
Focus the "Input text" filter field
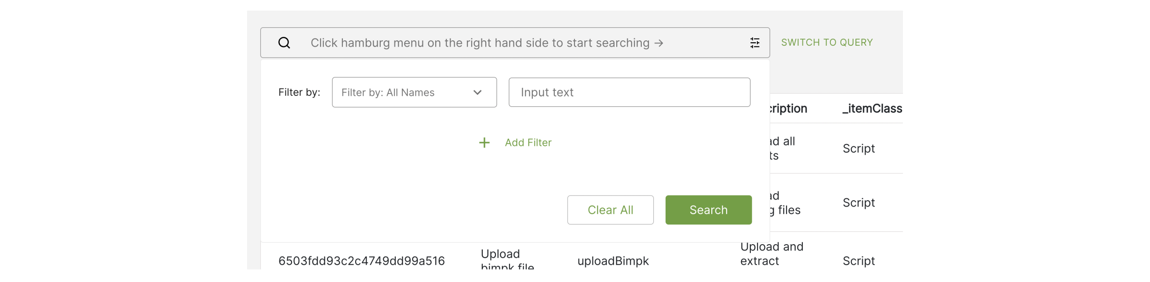[629, 92]
